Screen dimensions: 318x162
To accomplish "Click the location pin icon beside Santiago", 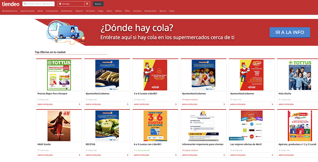I will (x=60, y=4).
